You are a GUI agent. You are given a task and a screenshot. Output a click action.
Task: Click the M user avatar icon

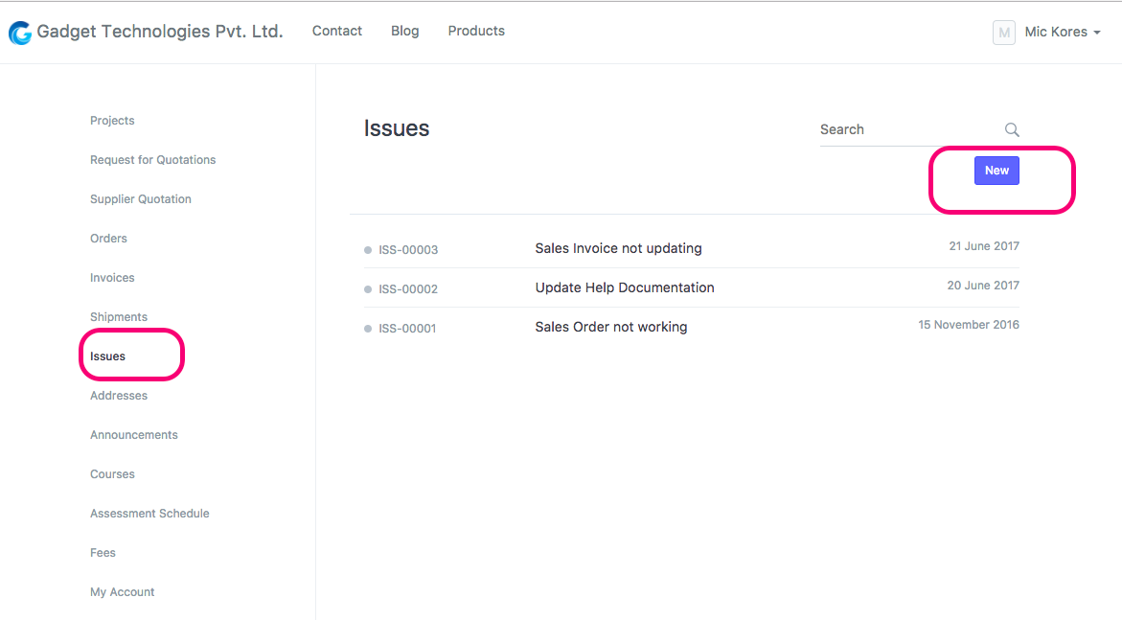coord(1003,33)
